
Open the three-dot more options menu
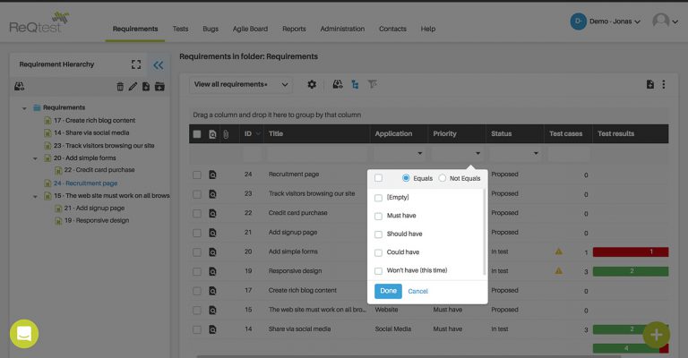(664, 84)
